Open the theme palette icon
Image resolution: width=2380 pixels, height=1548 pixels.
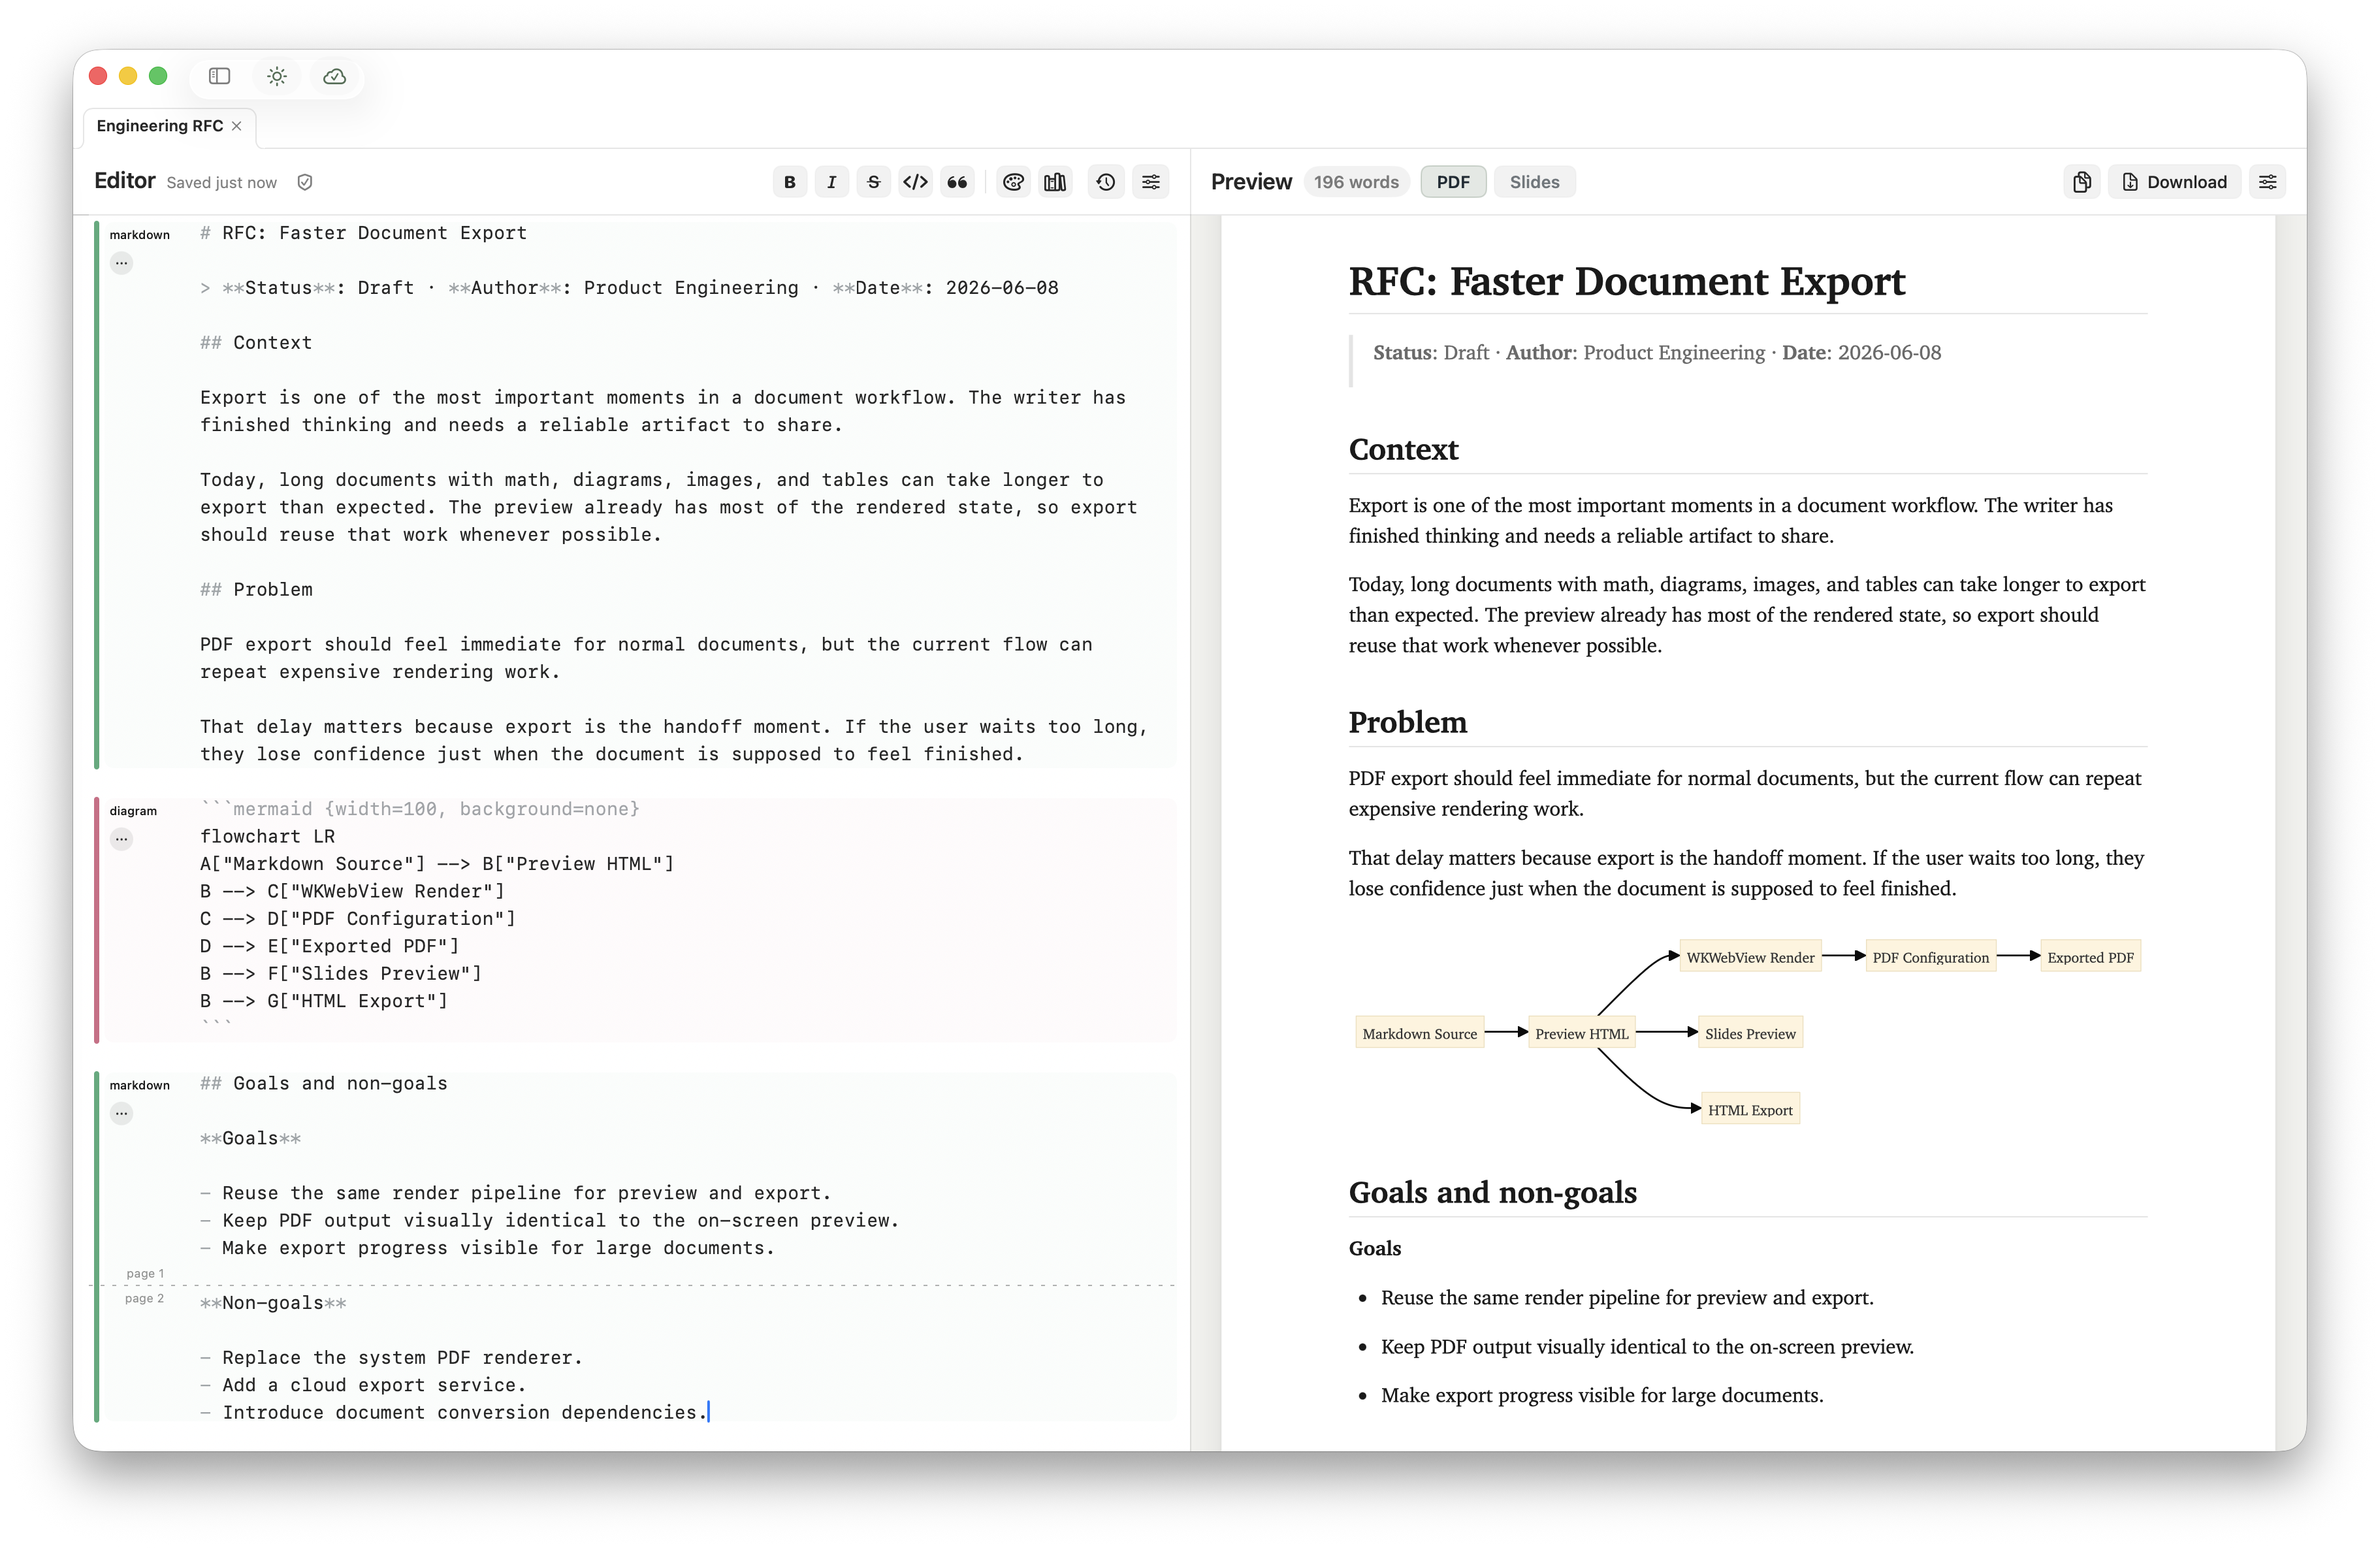pyautogui.click(x=1013, y=182)
